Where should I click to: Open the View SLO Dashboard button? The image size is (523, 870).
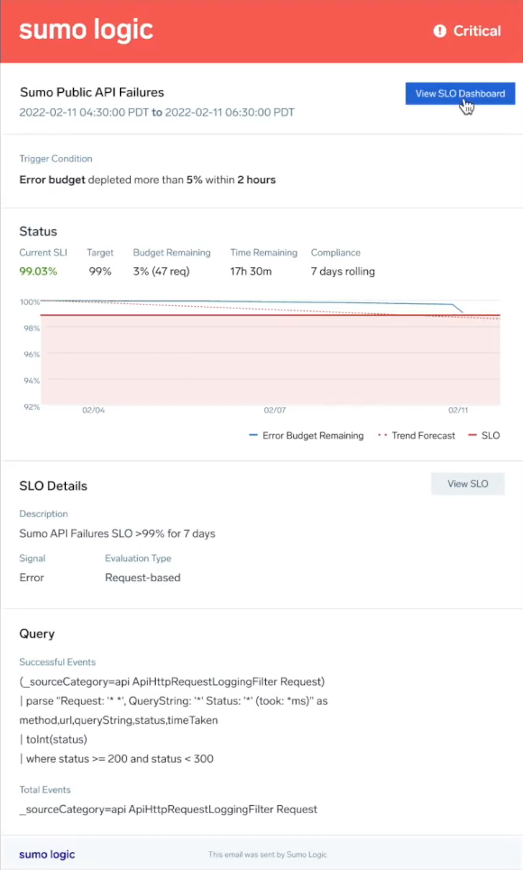pyautogui.click(x=460, y=94)
